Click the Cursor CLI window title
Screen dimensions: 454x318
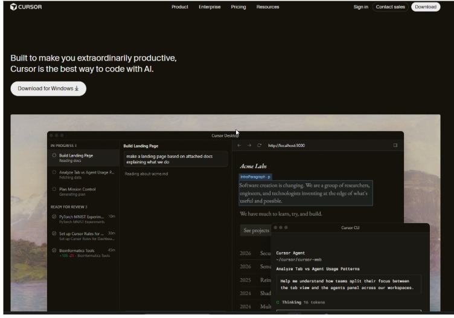[x=350, y=227]
